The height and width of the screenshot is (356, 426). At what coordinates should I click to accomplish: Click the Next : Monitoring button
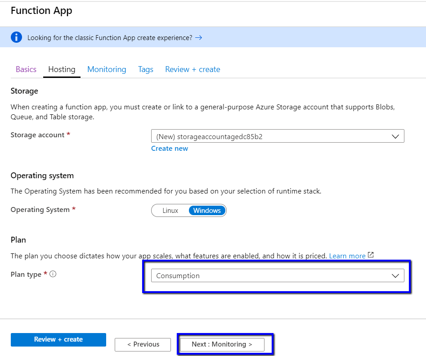point(222,344)
